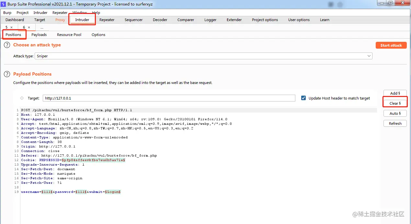Click the Refresh button

tap(395, 124)
